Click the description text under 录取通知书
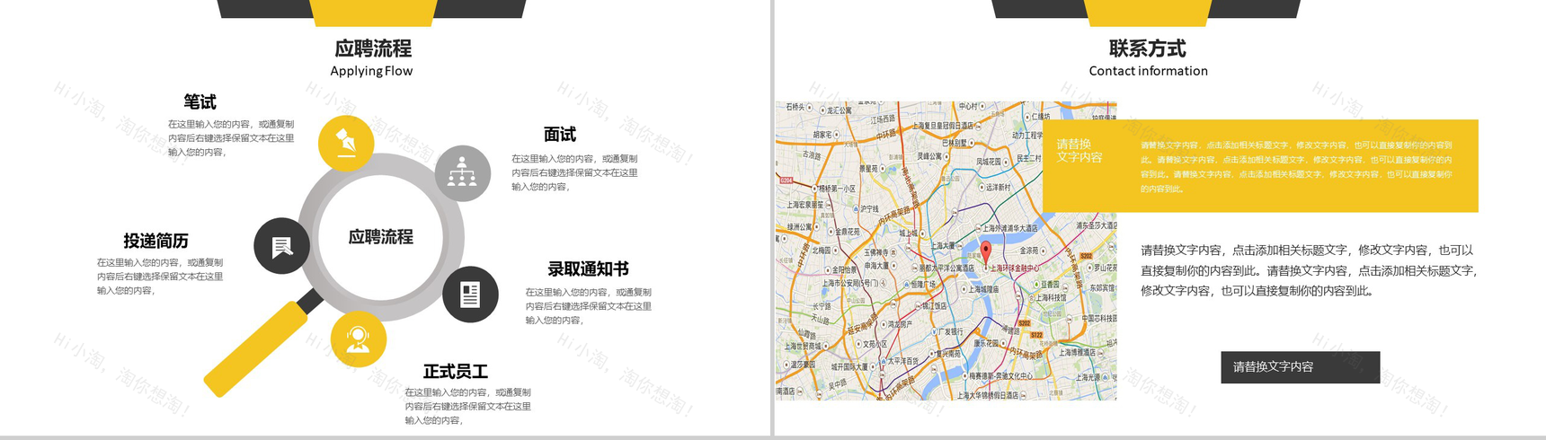This screenshot has height=440, width=1546. (589, 306)
